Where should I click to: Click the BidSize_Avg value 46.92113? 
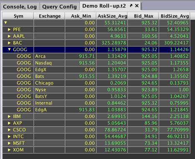click(178, 136)
